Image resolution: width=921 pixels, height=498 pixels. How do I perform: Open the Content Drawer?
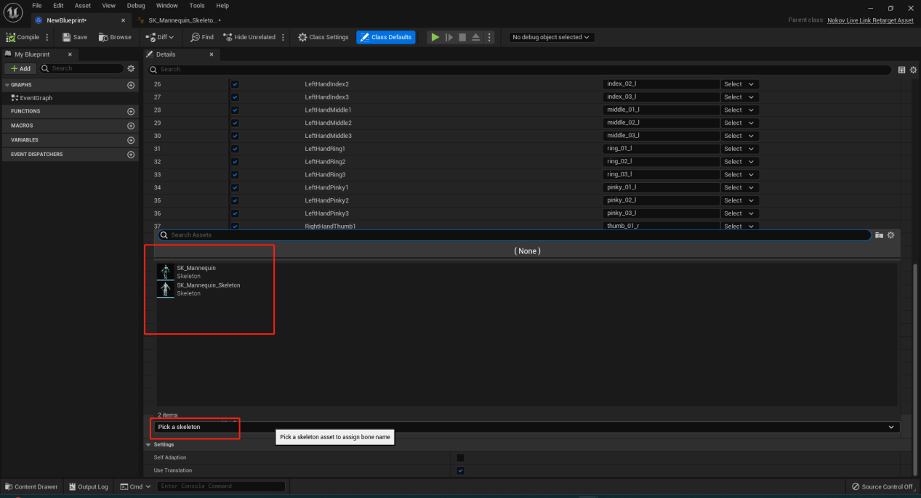click(31, 486)
